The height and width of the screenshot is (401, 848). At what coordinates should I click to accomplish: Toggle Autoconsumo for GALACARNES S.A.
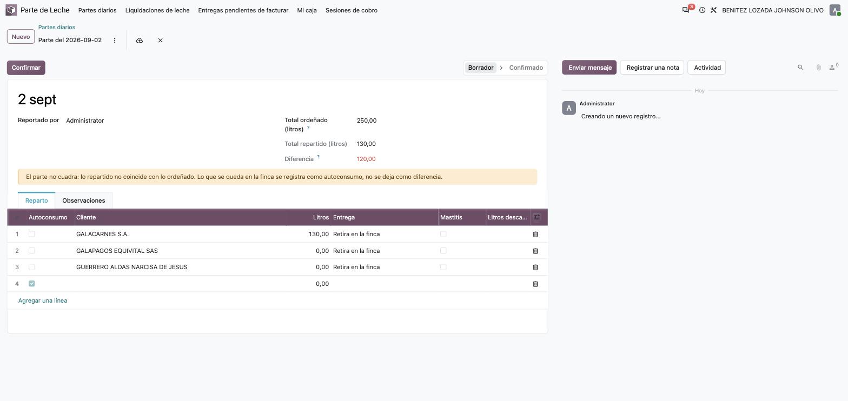coord(31,234)
